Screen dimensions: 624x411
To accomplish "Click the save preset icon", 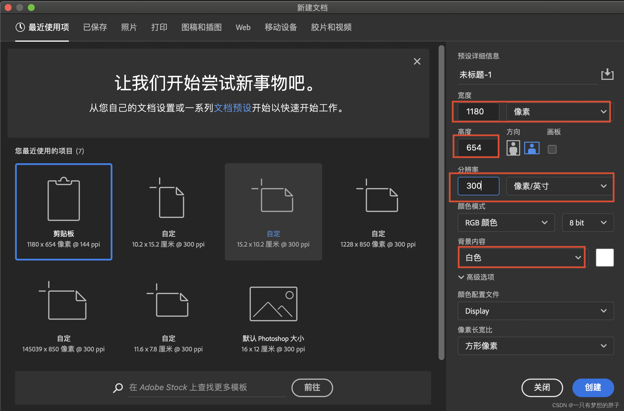I will tap(607, 74).
